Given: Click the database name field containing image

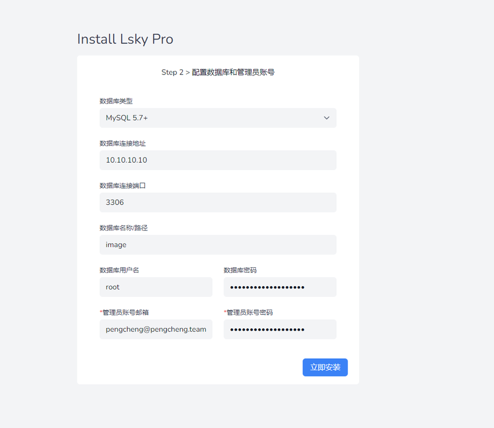Looking at the screenshot, I should (x=218, y=245).
